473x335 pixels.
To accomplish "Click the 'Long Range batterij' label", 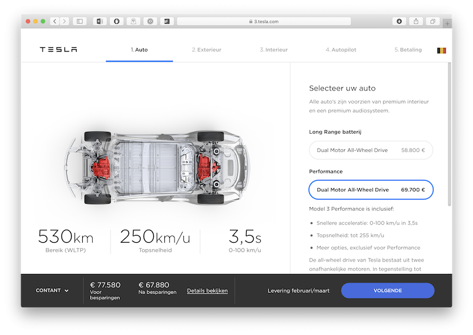I will click(x=335, y=132).
